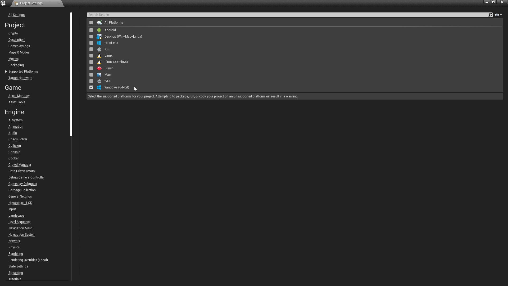Tick the Linux (AArch64) checkbox
The width and height of the screenshot is (508, 286).
[91, 62]
